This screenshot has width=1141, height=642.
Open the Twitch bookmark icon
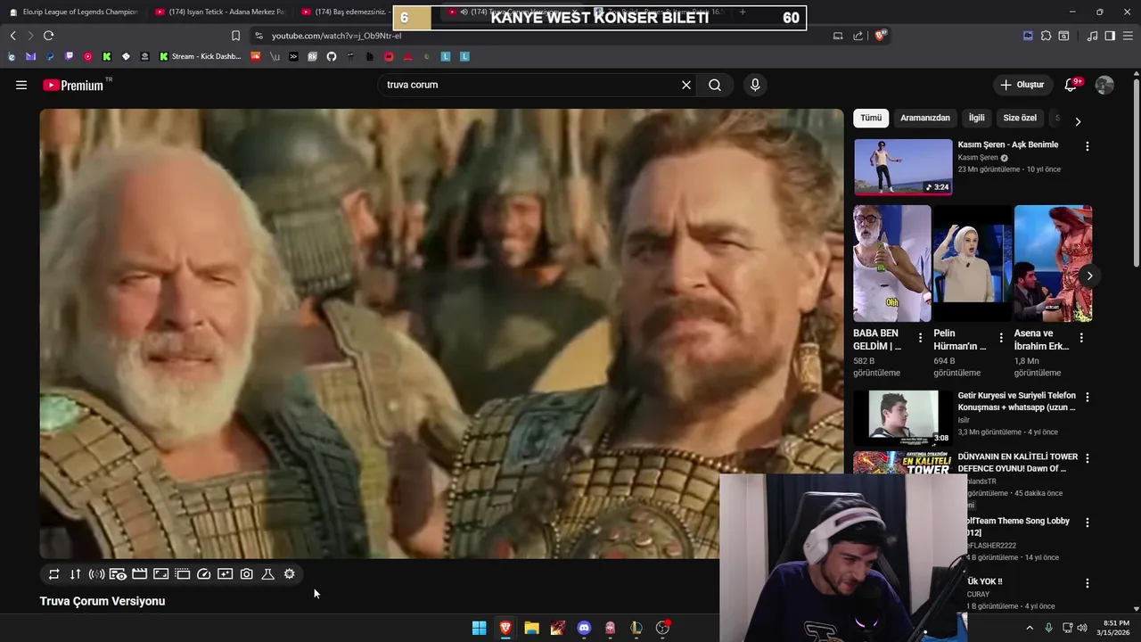click(x=70, y=56)
